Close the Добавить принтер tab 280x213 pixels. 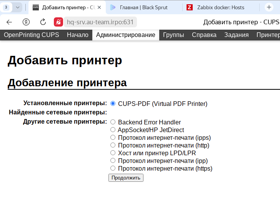coord(99,7)
